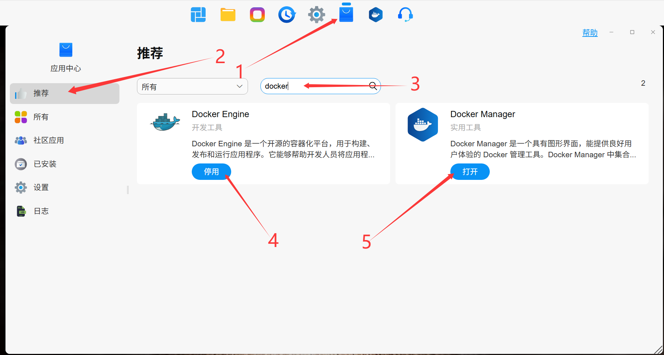Maximize the App Center window
The width and height of the screenshot is (664, 355).
(632, 32)
